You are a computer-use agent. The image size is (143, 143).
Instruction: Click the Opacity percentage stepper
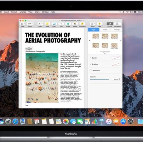tap(119, 79)
